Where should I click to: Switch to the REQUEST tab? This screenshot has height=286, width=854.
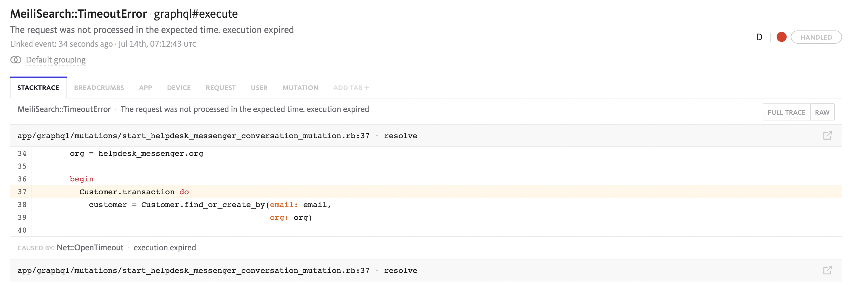tap(220, 88)
